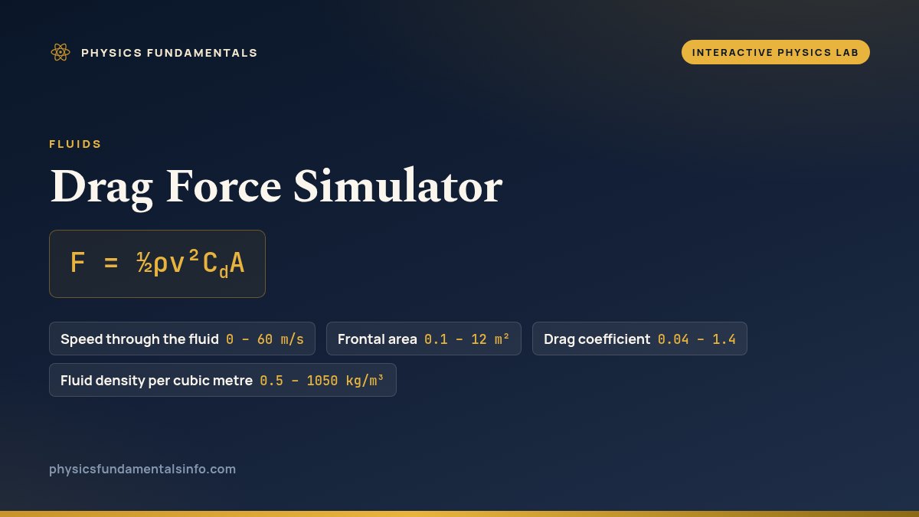Choose the Drag coefficient parameter chip
The image size is (919, 517).
tap(639, 339)
